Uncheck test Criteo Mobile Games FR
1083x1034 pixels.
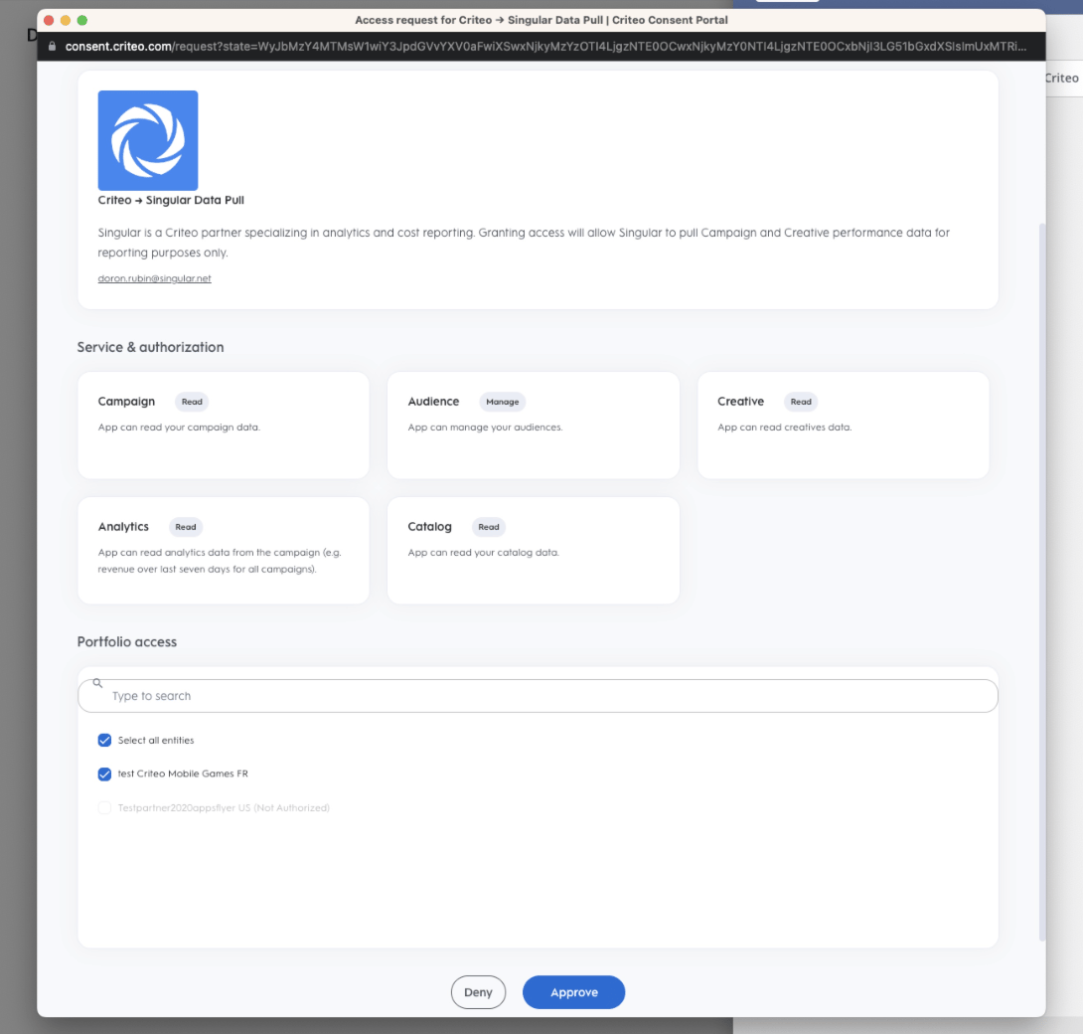pos(104,775)
